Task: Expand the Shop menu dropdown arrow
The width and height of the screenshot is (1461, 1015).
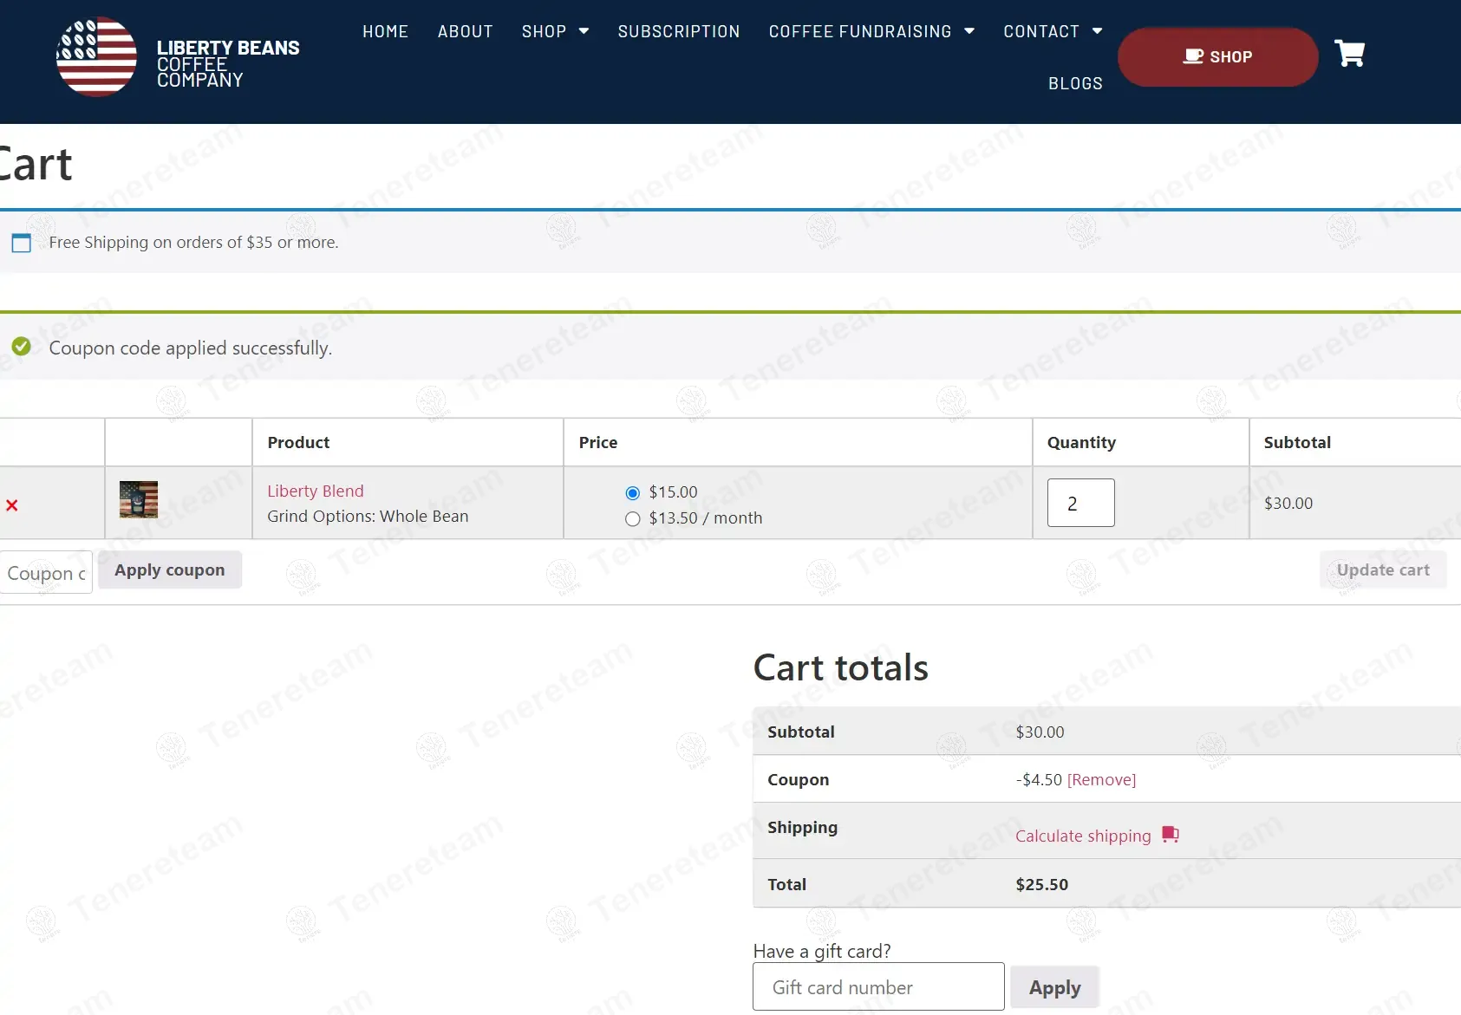Action: pos(584,31)
